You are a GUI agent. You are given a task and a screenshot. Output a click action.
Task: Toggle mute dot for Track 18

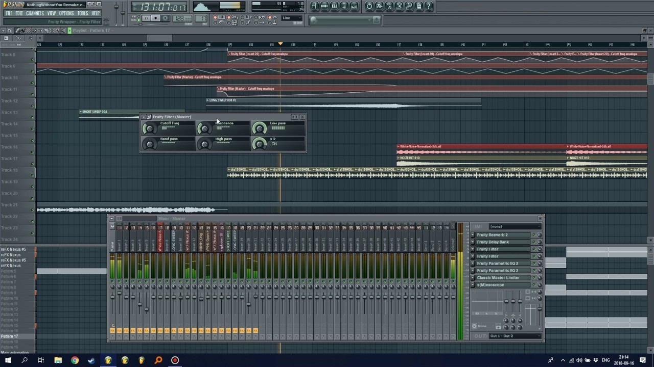(33, 175)
